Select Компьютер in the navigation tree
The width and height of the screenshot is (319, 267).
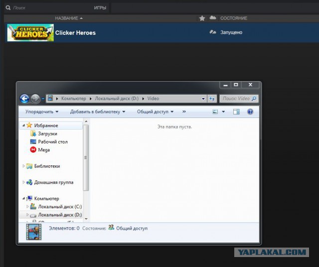46,198
